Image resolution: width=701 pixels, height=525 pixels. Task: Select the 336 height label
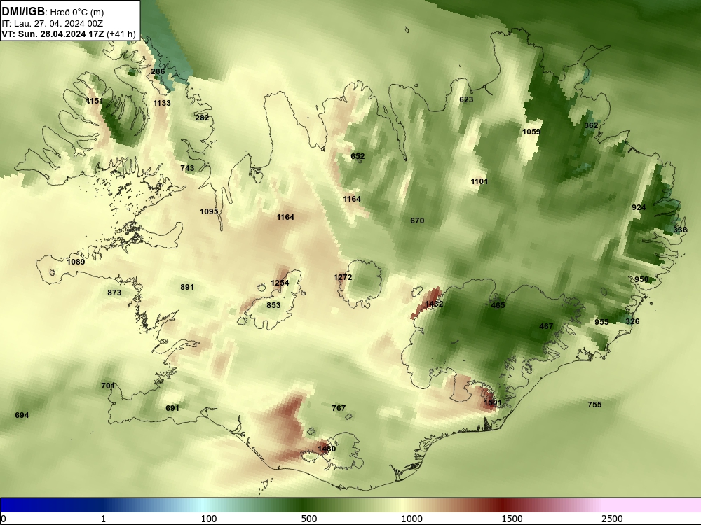click(x=680, y=230)
